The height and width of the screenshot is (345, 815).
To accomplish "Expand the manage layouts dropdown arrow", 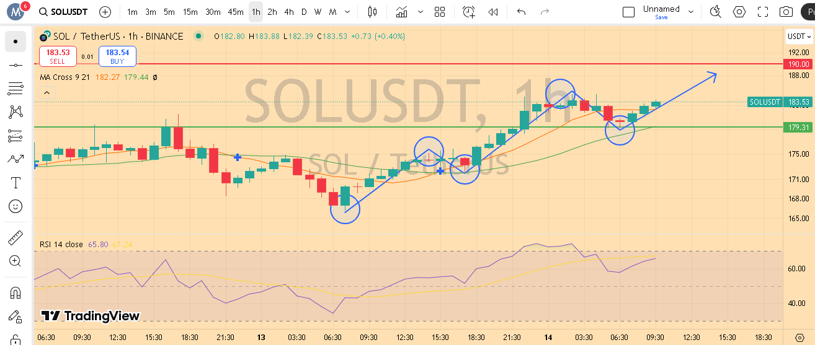I will [690, 12].
